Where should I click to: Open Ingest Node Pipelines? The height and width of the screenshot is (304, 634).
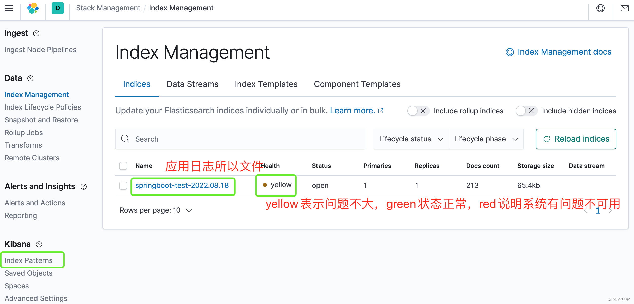click(41, 50)
